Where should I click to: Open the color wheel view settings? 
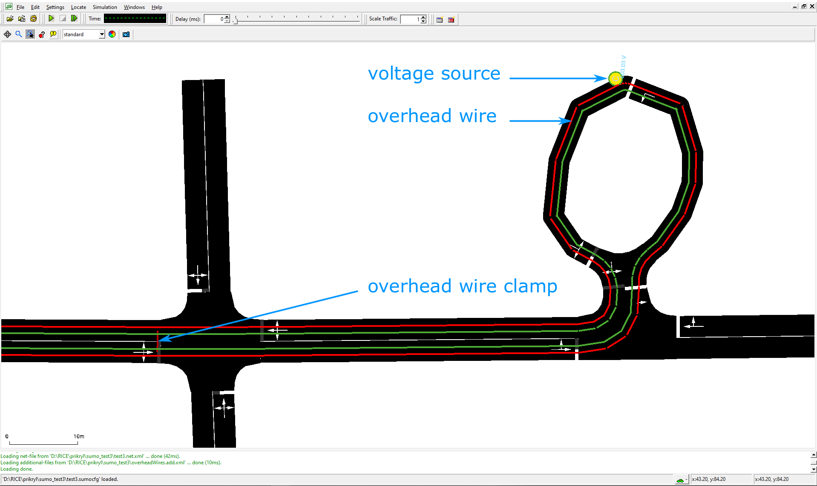(112, 34)
